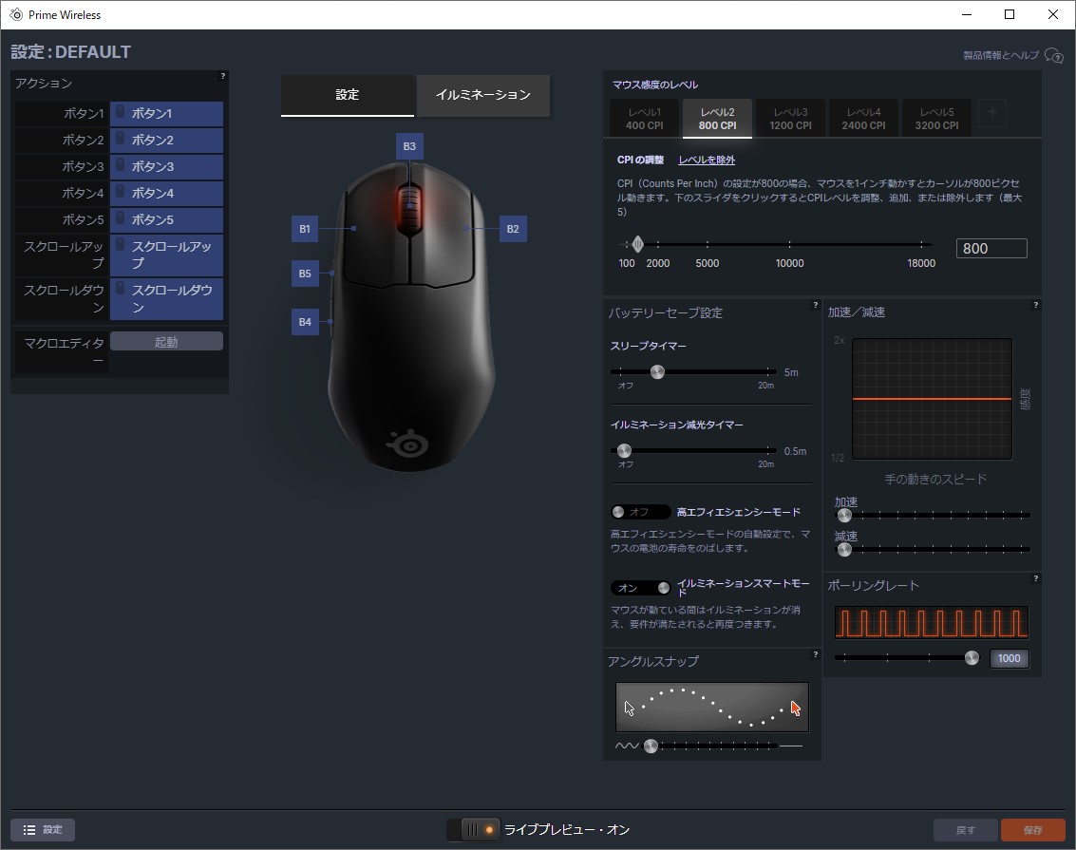Viewport: 1076px width, 850px height.
Task: Click the 製品情報とヘルプ link text
Action: coord(1001,55)
